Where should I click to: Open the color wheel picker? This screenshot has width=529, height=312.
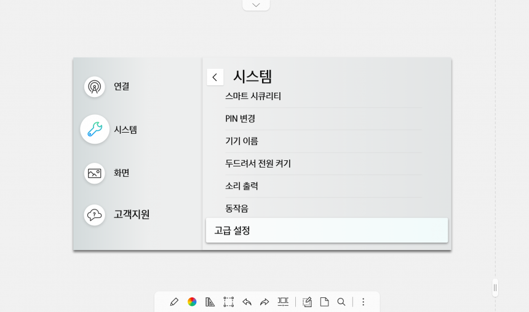(192, 302)
